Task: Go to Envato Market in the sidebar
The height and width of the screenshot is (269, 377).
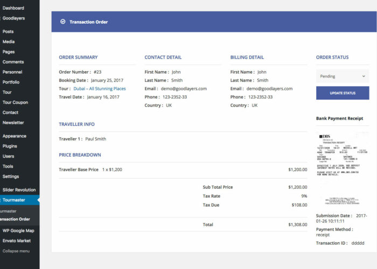Action: coord(17,240)
